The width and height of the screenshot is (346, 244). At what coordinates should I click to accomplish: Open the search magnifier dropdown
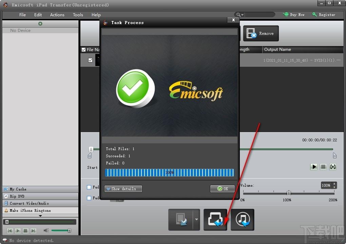240,15
